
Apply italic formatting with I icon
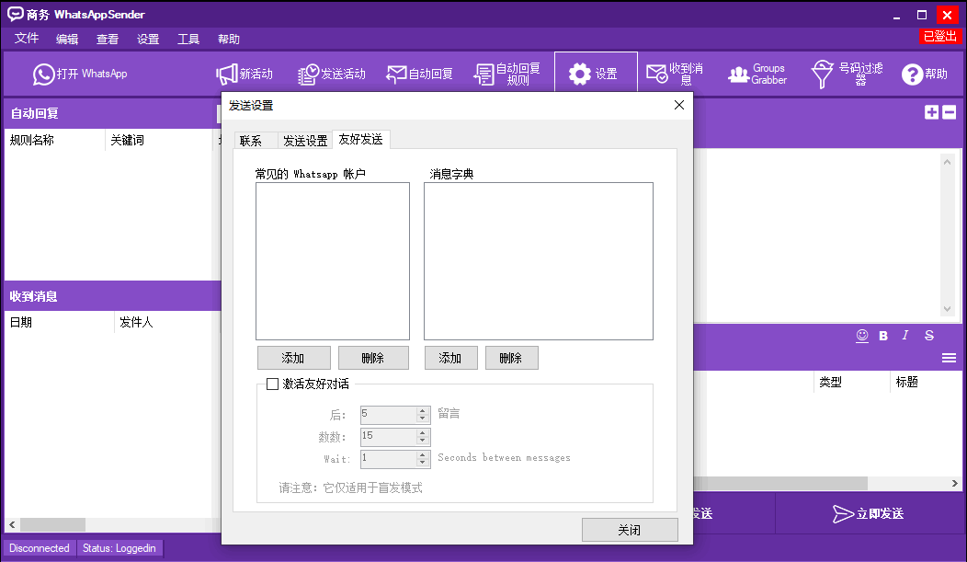(x=905, y=335)
